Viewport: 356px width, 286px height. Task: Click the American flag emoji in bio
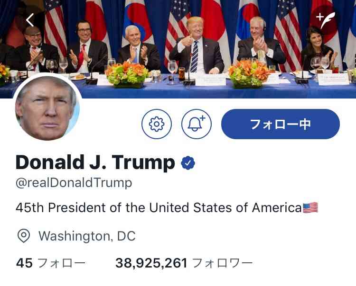tap(310, 208)
